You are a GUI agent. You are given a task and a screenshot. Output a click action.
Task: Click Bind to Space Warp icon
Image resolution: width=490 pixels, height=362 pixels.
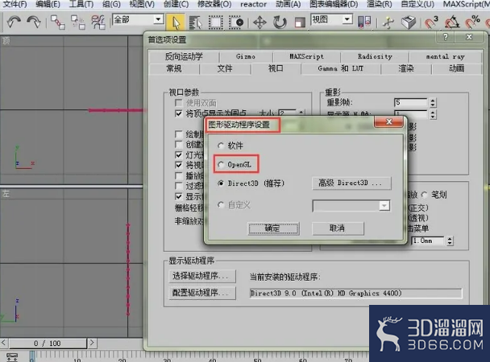pyautogui.click(x=98, y=23)
